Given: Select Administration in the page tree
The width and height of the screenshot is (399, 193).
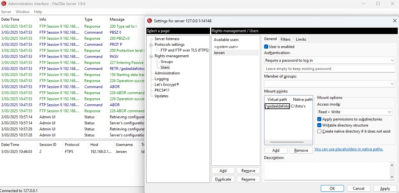Looking at the screenshot, I should click(167, 73).
